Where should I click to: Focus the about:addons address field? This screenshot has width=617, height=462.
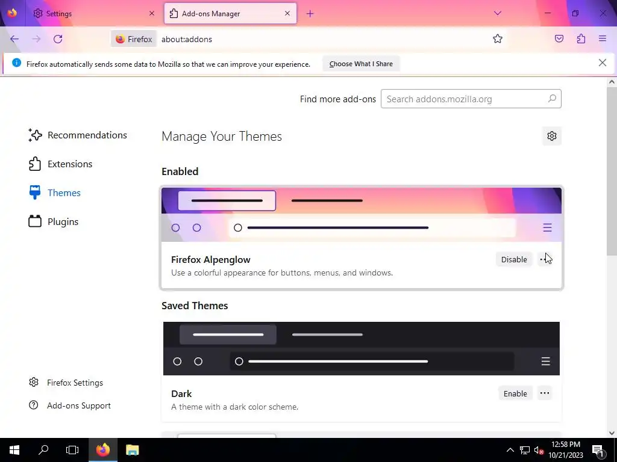[x=323, y=39]
